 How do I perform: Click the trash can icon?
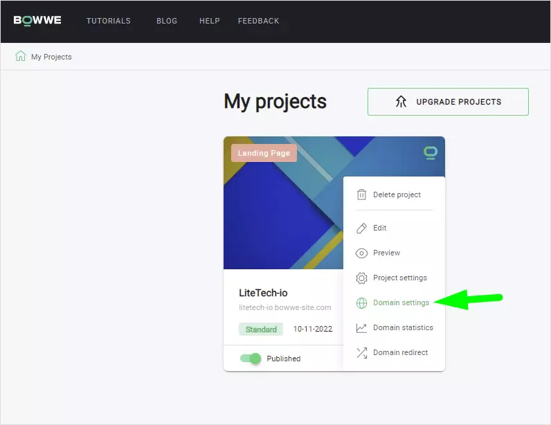(361, 195)
